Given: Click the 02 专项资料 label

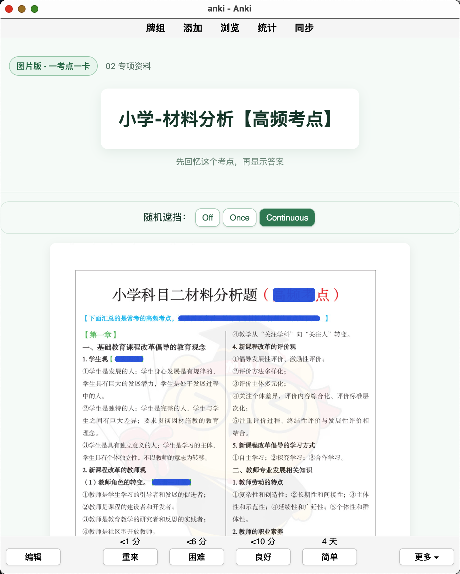Looking at the screenshot, I should pos(128,66).
